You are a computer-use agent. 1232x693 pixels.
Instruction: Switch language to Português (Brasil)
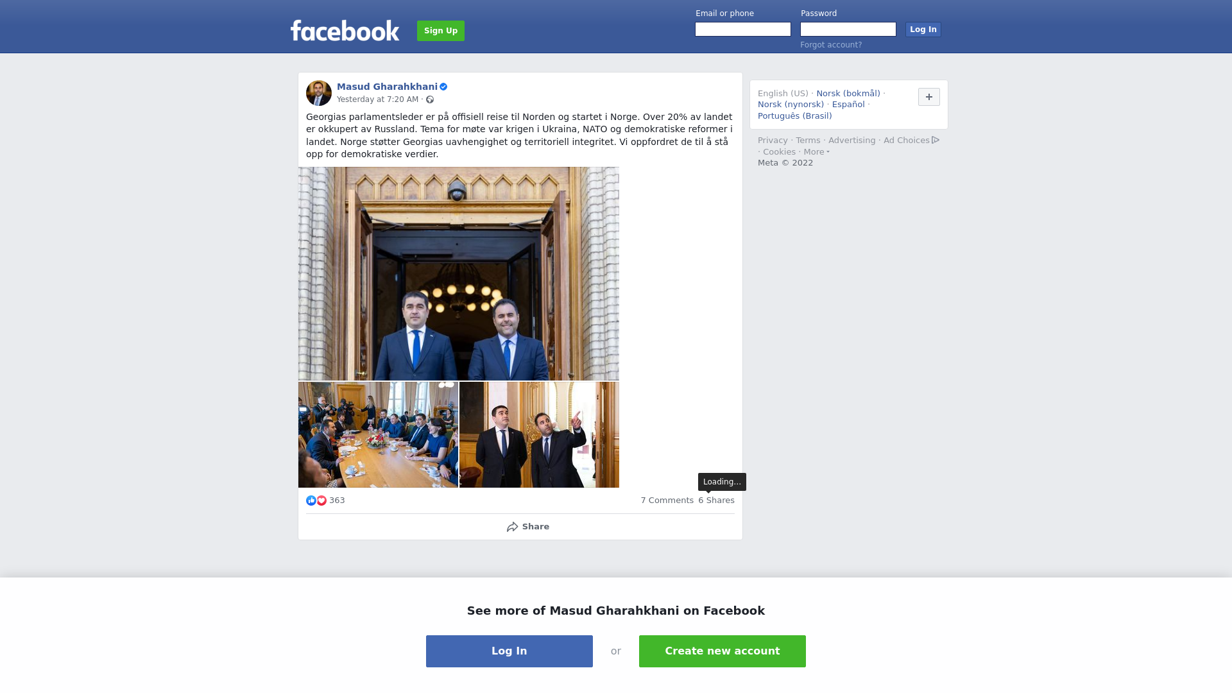click(x=794, y=116)
